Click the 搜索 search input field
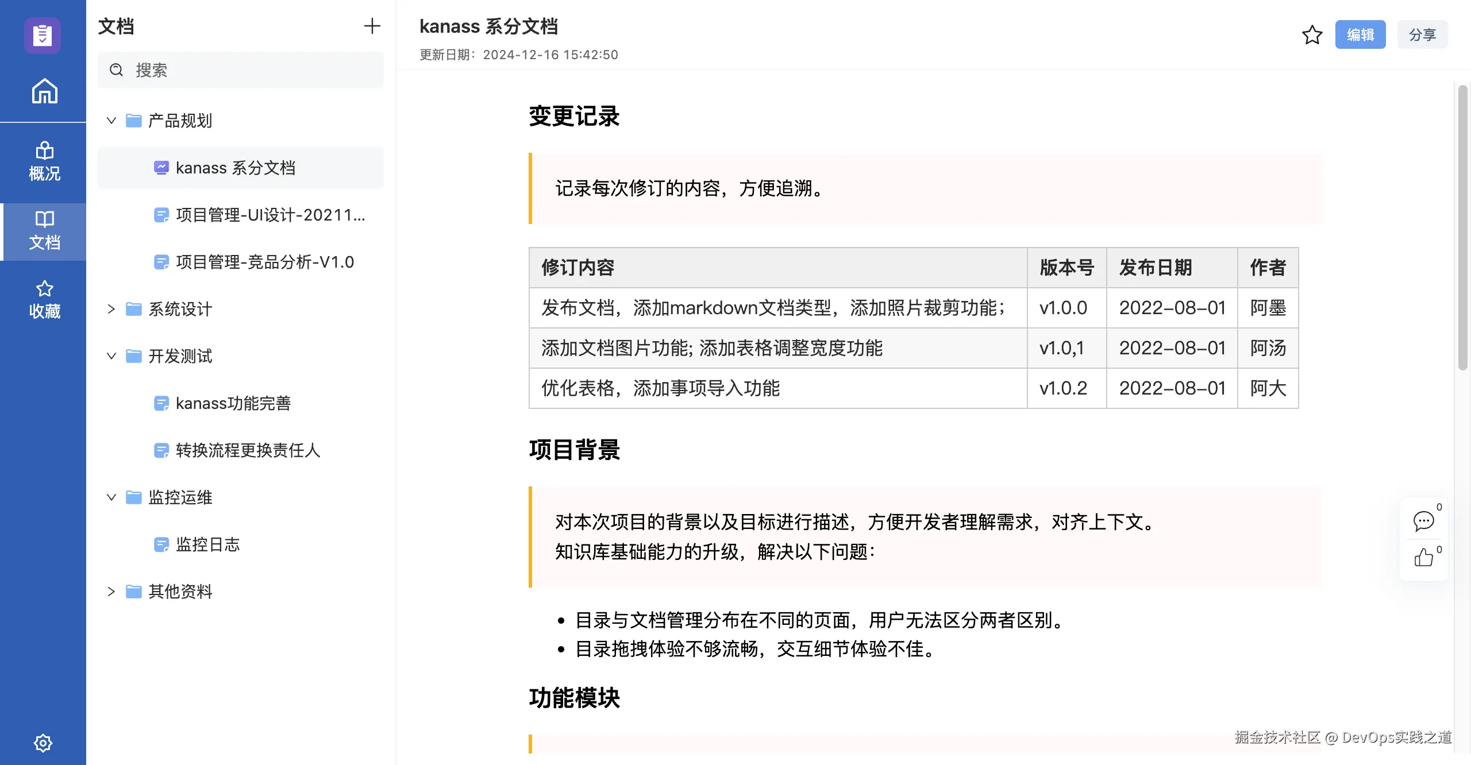The height and width of the screenshot is (765, 1471). 241,70
